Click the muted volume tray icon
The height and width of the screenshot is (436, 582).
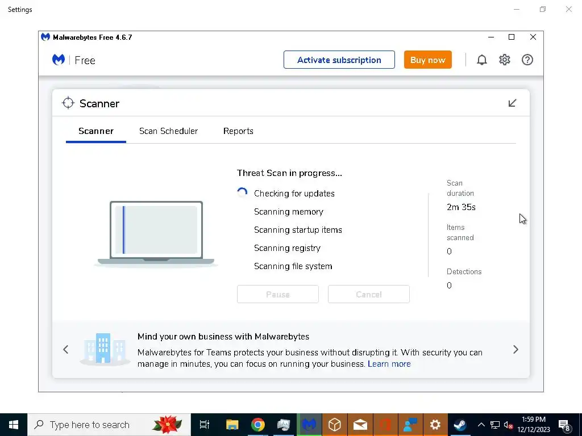coord(508,425)
